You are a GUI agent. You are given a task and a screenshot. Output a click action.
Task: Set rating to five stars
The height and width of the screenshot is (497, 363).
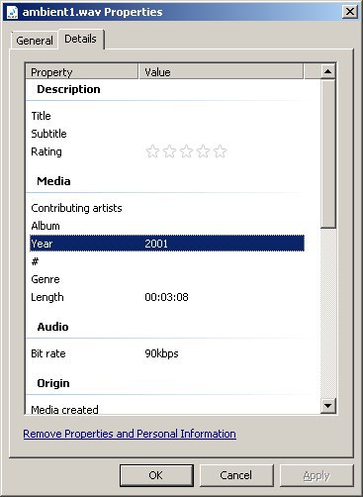pos(220,151)
